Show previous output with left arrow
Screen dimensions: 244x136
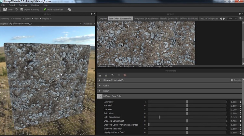pyautogui.click(x=221, y=19)
